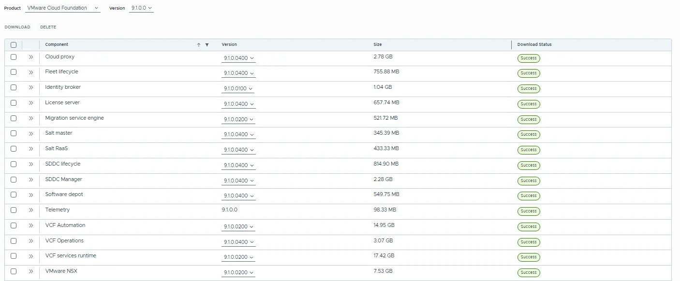Expand details for Identity broker row

[31, 88]
